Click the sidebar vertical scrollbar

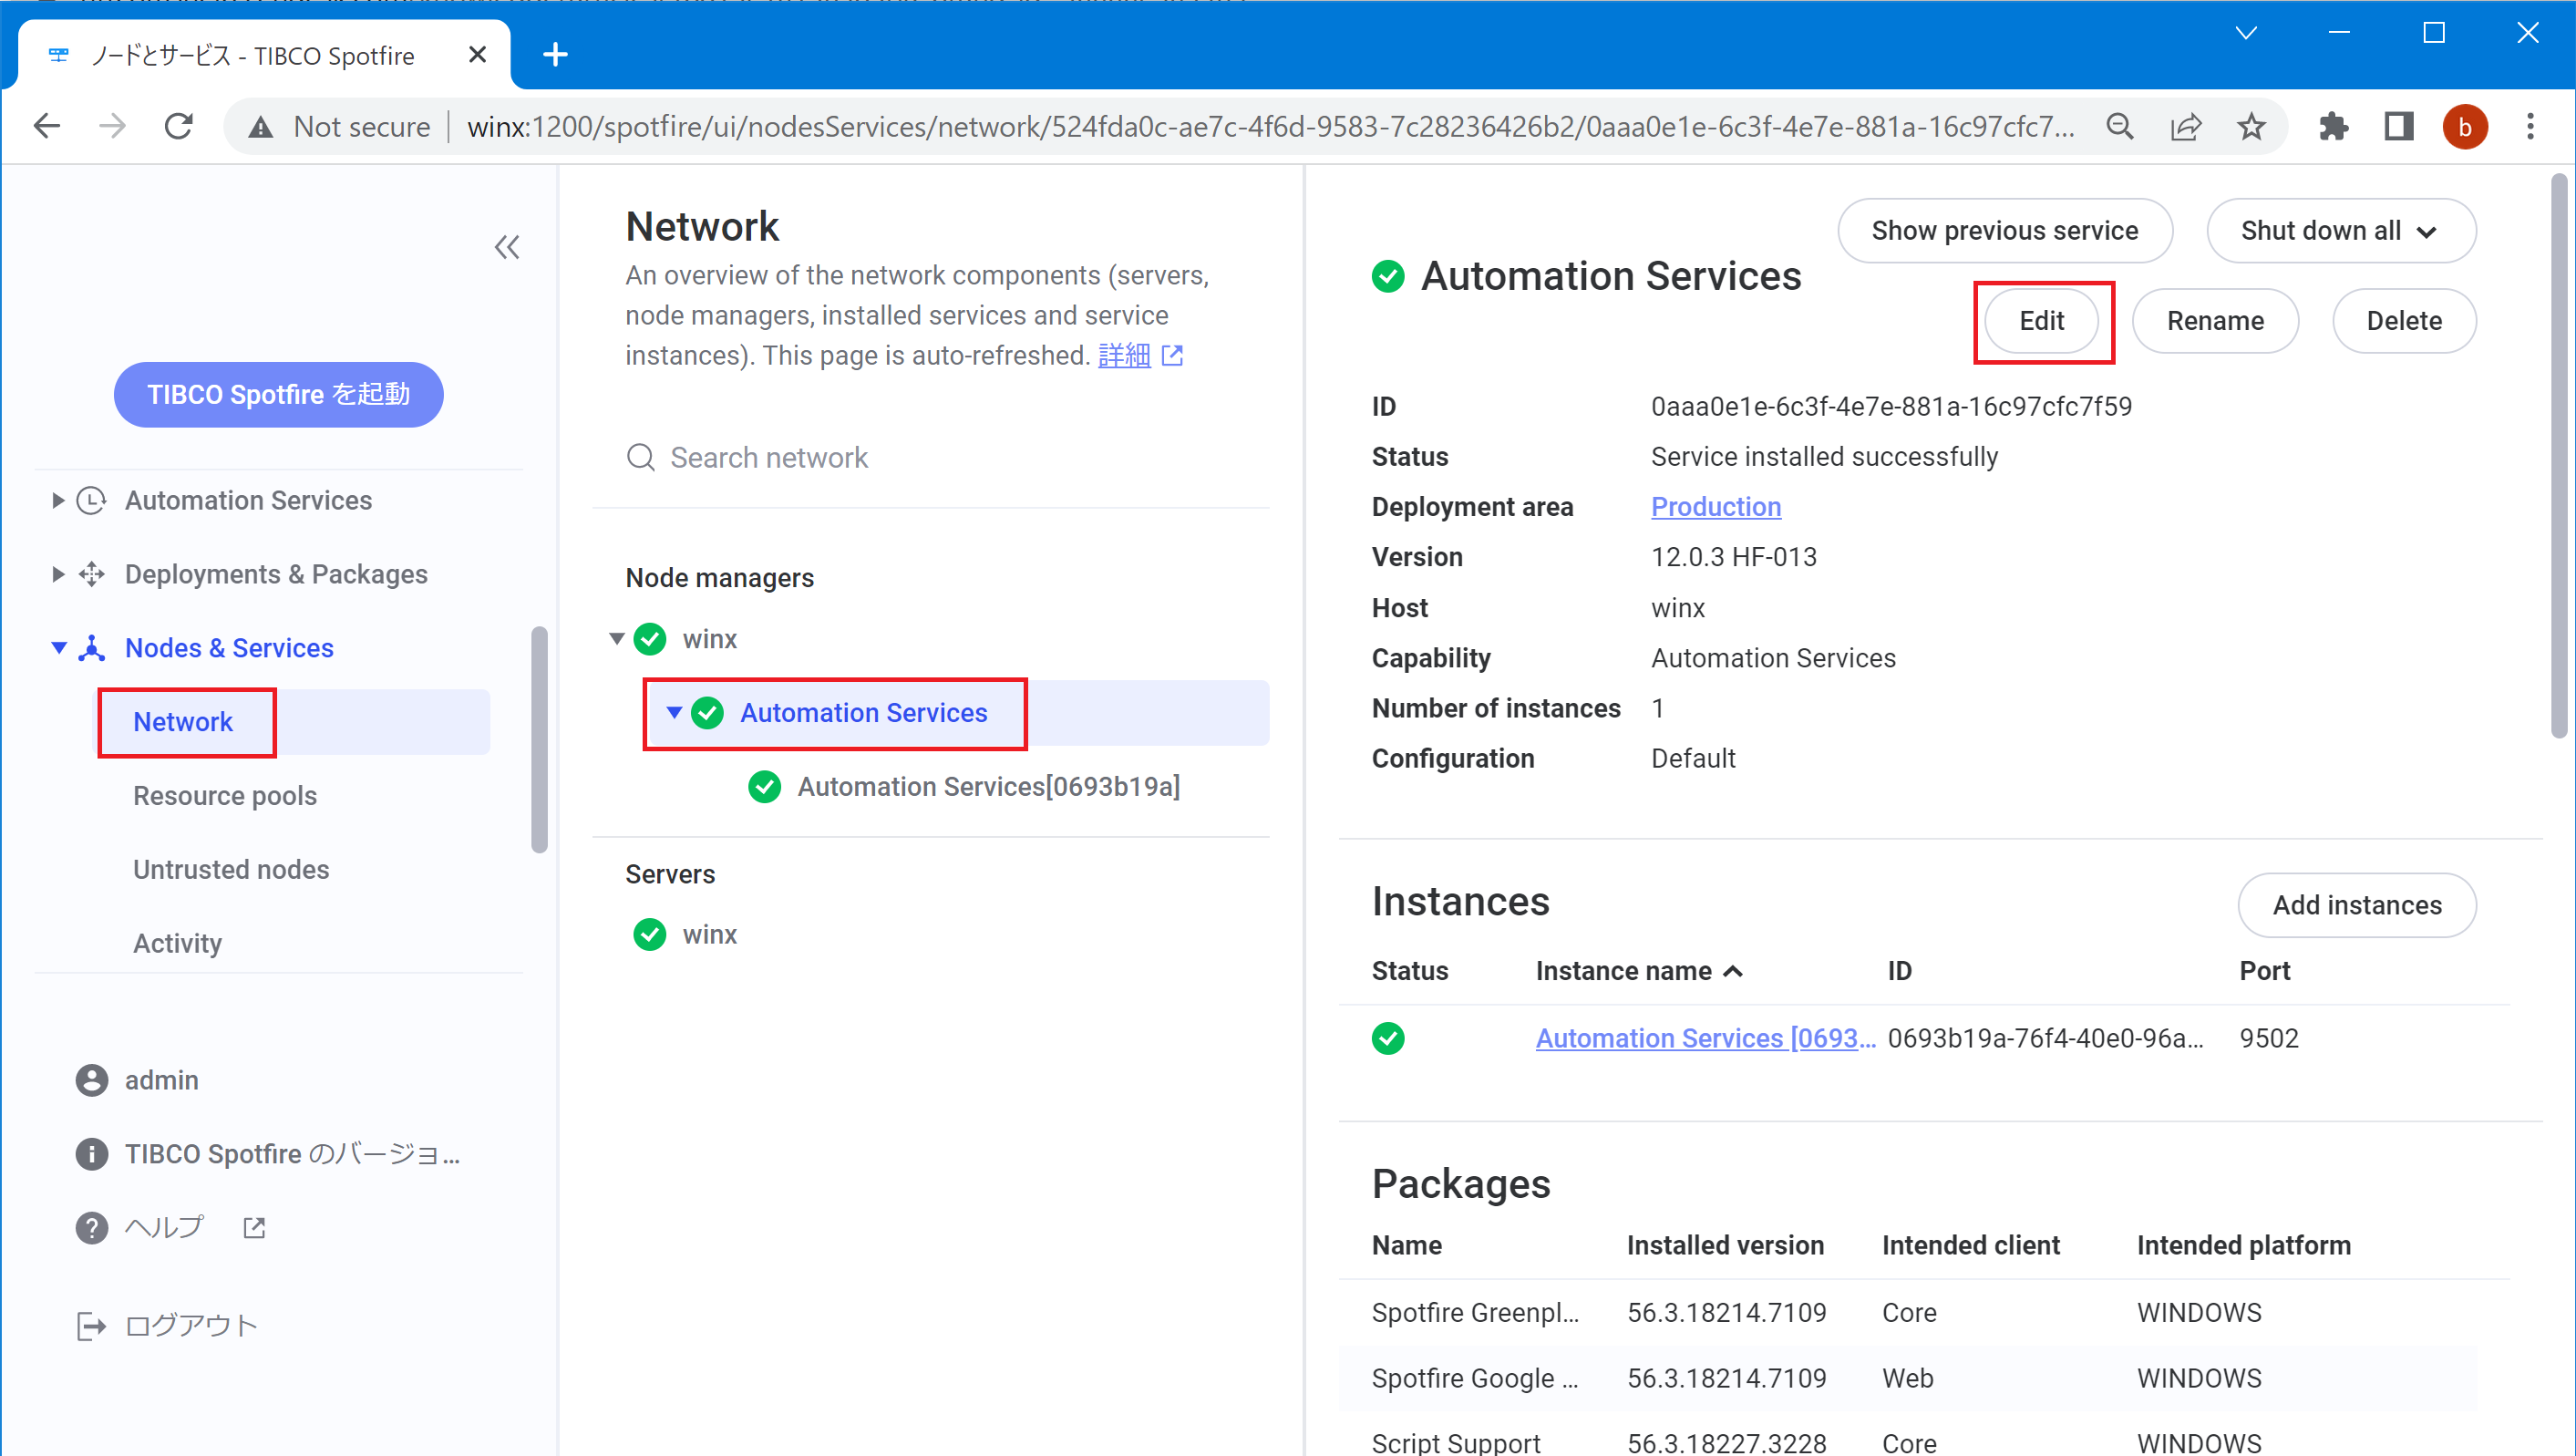(x=539, y=740)
